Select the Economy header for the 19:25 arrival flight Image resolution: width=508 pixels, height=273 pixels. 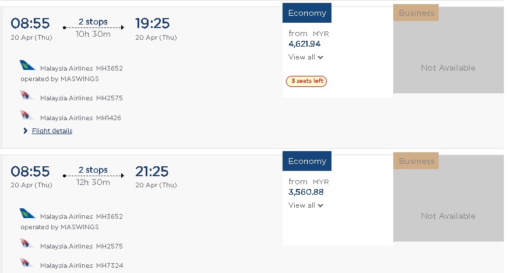tap(307, 13)
